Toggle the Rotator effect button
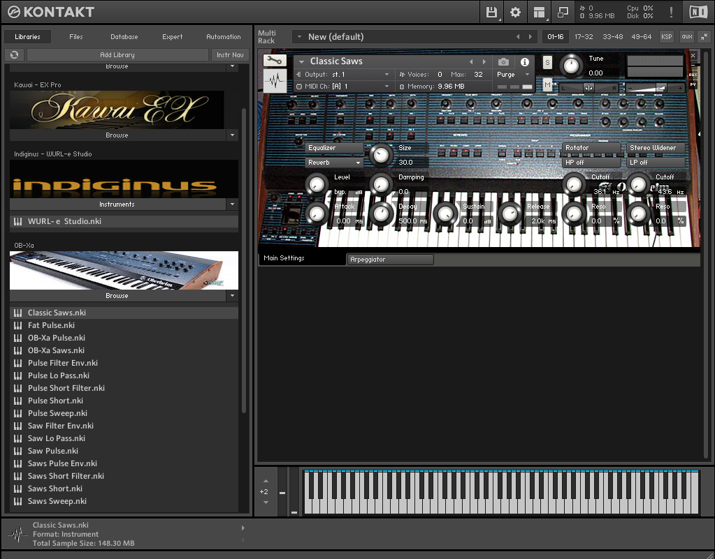715x559 pixels. (591, 148)
